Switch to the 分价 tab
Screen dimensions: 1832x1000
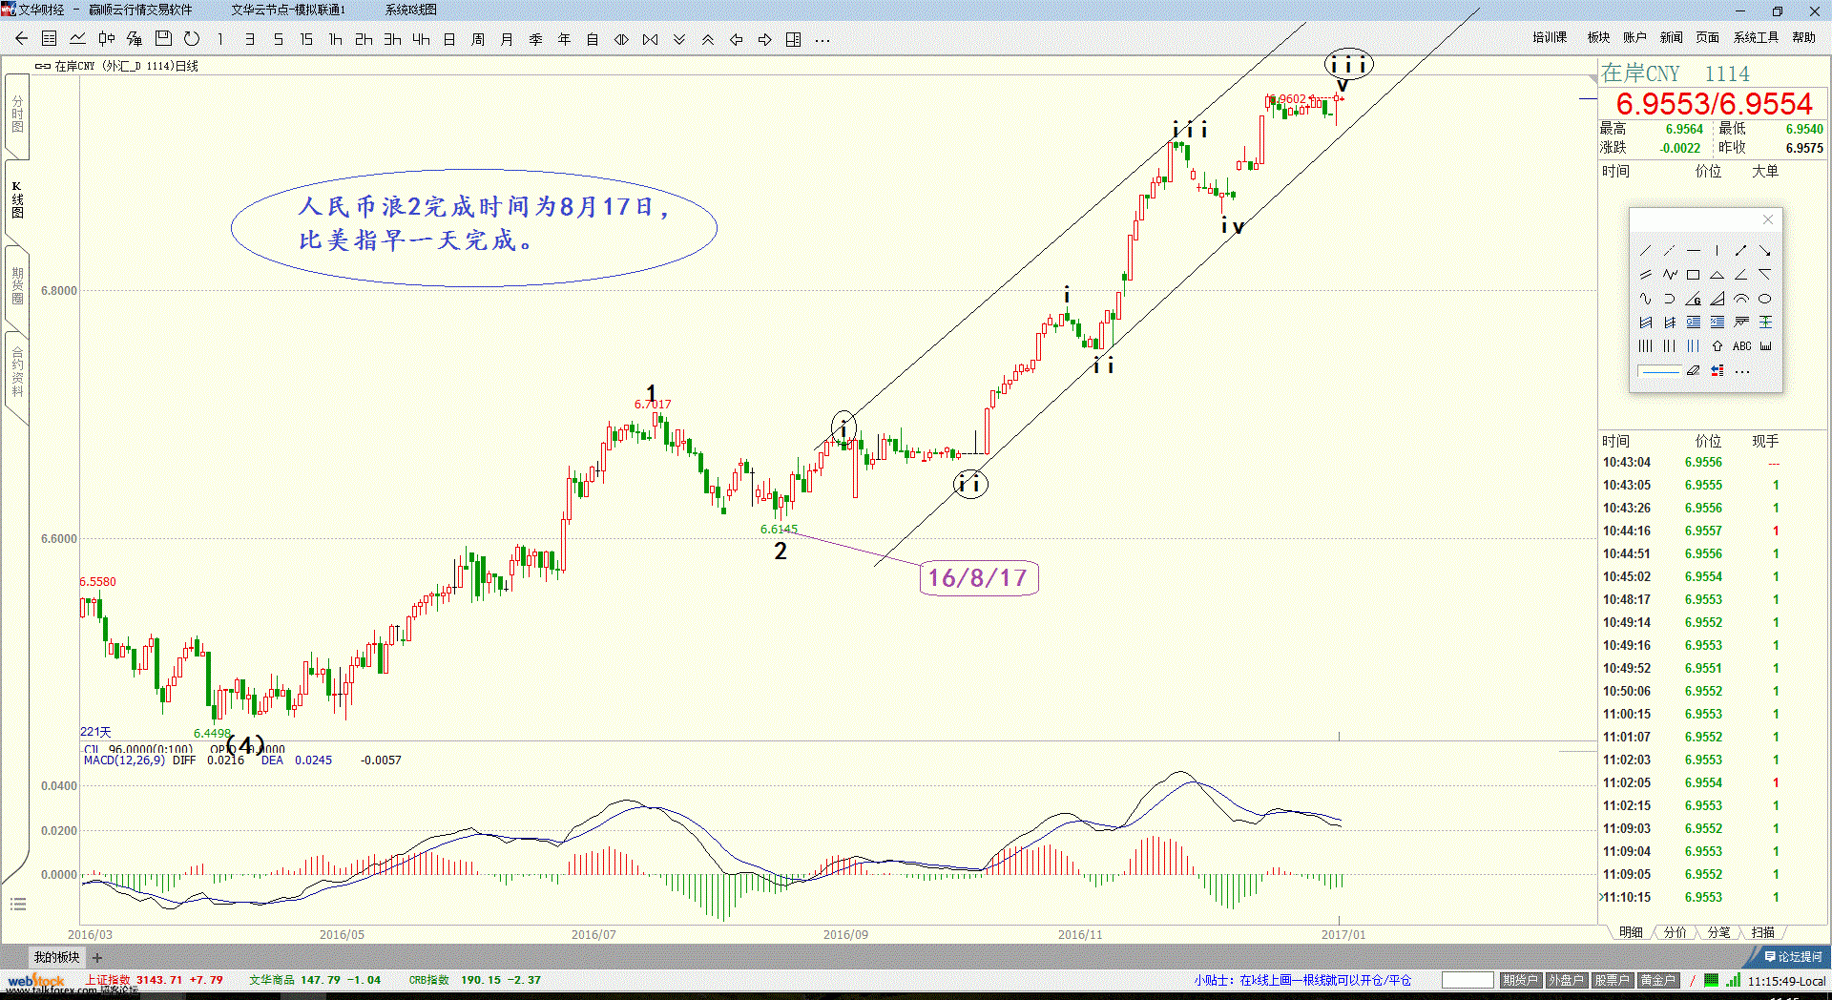coord(1675,932)
